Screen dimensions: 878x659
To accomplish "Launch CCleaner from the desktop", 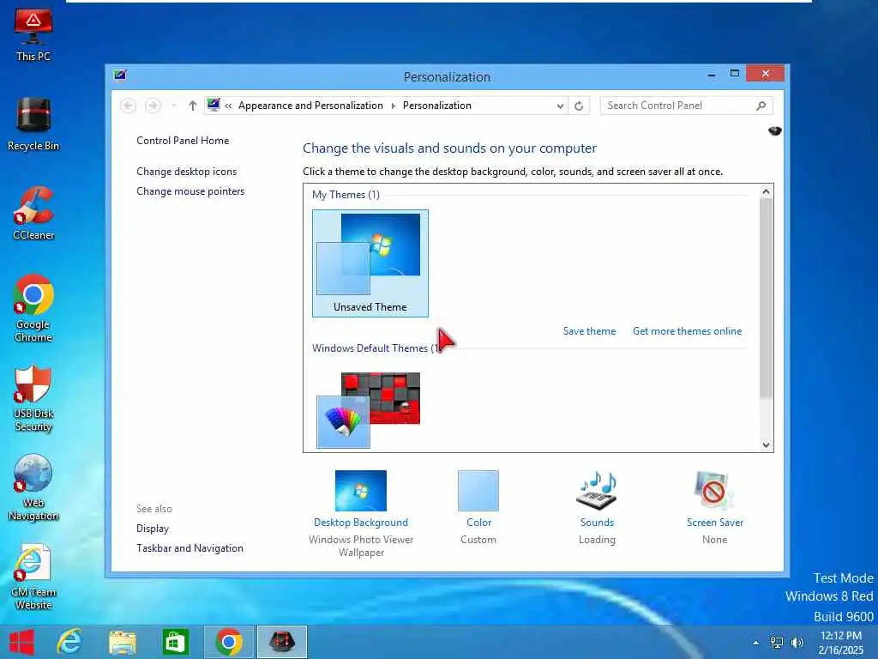I will (x=33, y=214).
